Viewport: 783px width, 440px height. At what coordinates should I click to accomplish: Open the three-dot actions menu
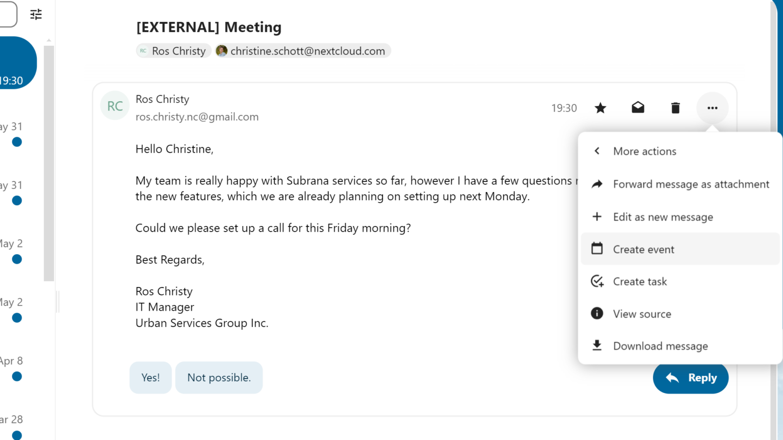click(712, 107)
